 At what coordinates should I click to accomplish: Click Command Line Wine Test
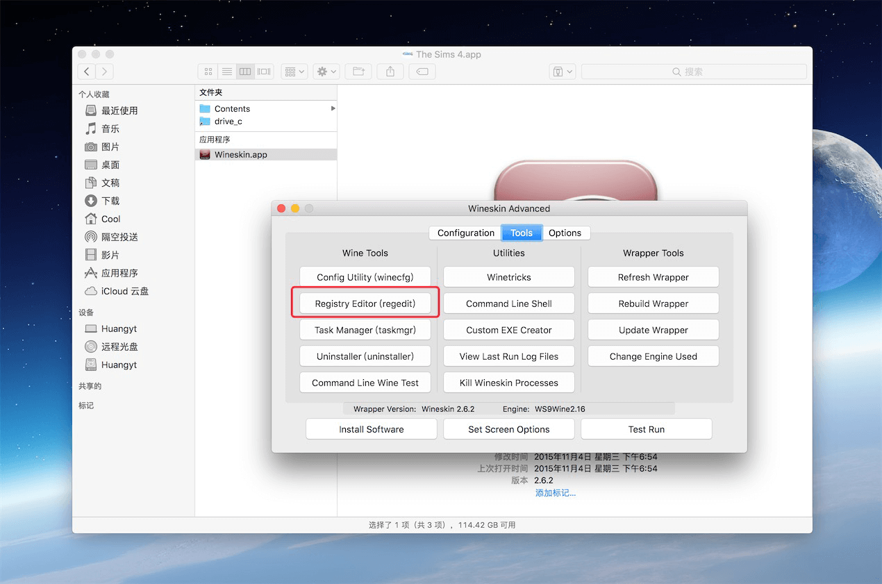[365, 383]
